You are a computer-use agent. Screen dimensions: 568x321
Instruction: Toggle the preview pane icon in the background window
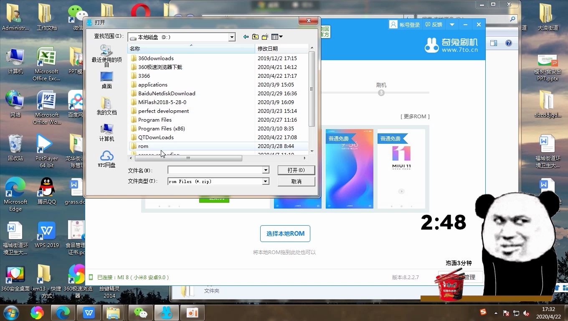pos(494,43)
